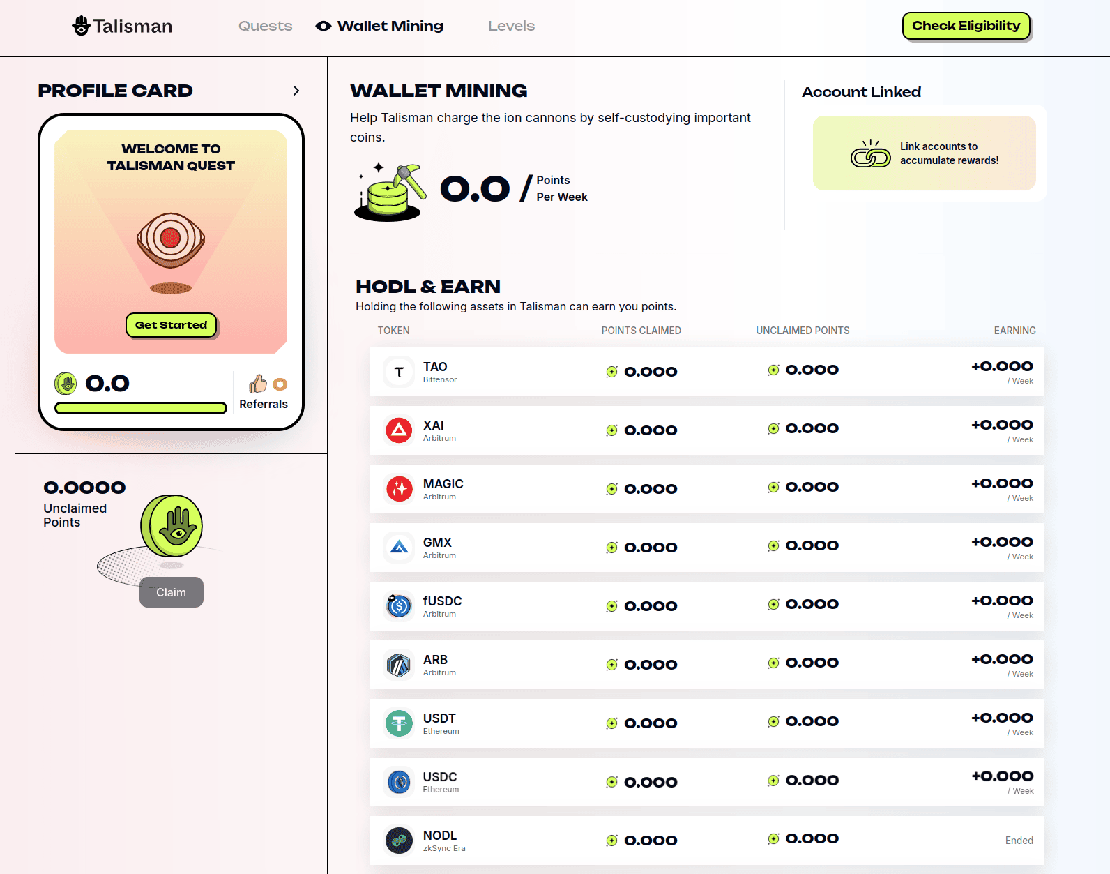Image resolution: width=1110 pixels, height=874 pixels.
Task: Click the MAGIC token icon
Action: coord(399,489)
